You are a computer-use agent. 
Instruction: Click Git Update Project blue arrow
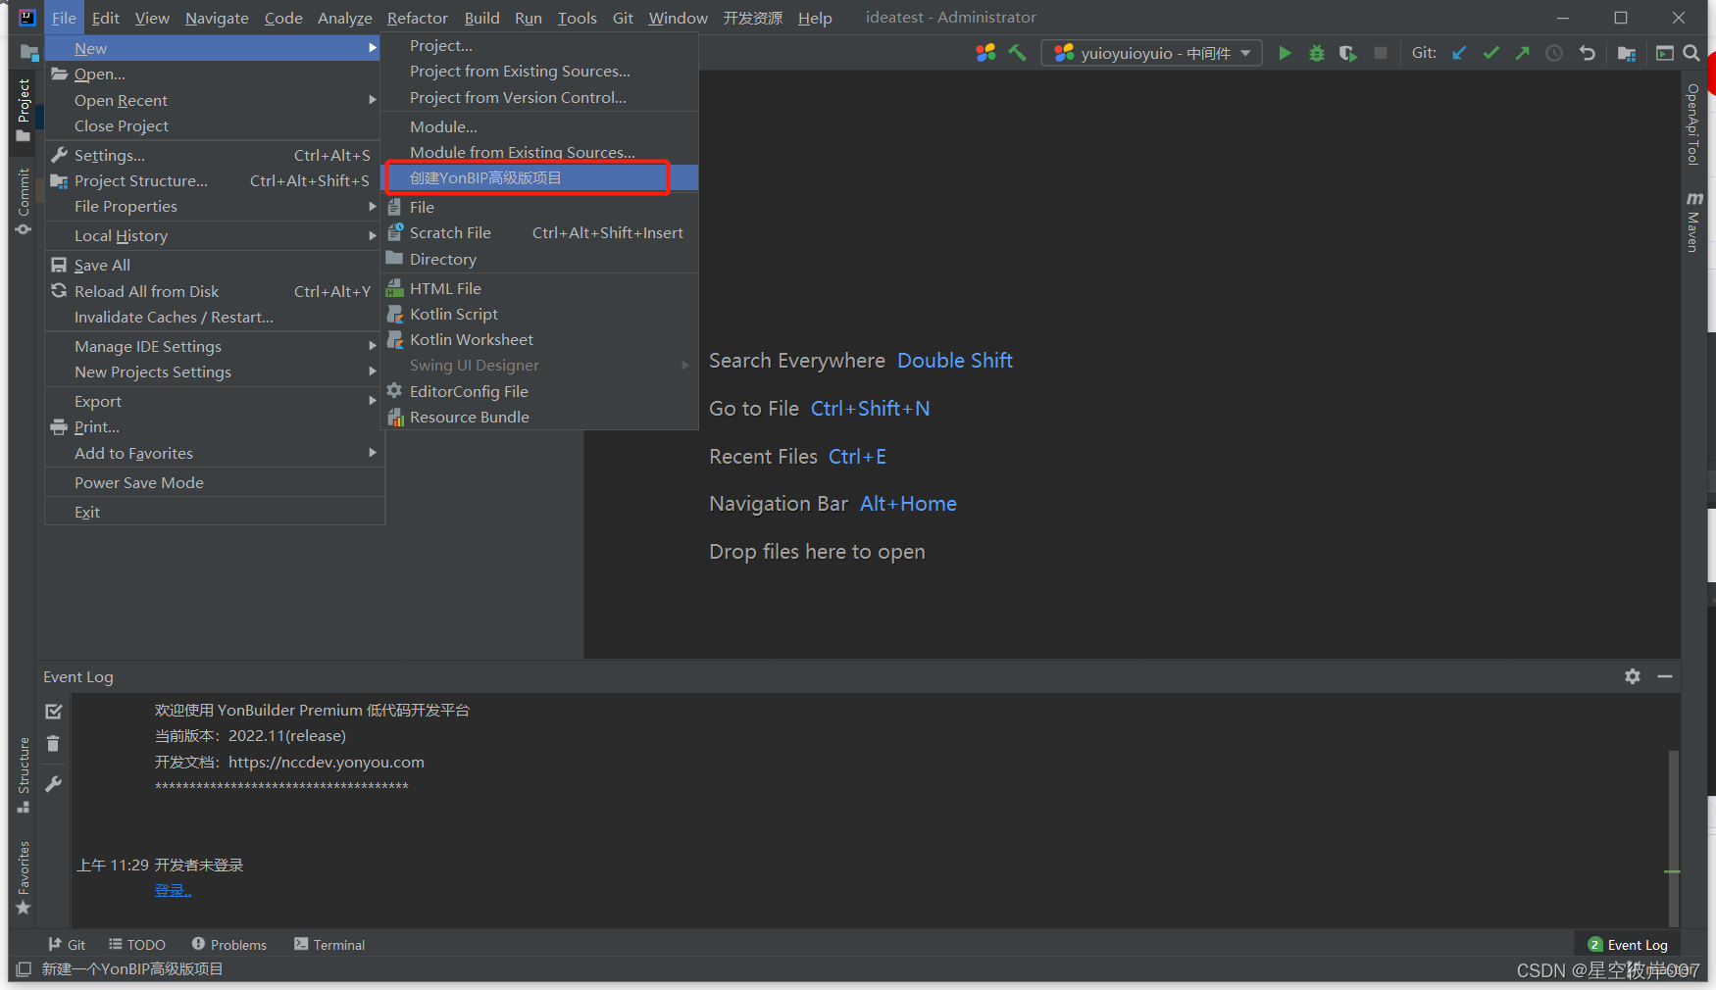[1459, 53]
